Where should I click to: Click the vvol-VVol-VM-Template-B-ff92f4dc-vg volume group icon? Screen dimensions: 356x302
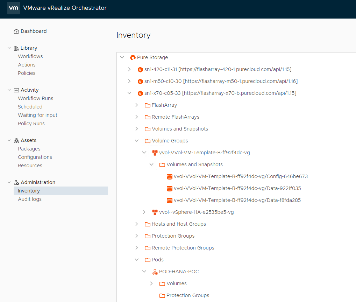(x=155, y=153)
